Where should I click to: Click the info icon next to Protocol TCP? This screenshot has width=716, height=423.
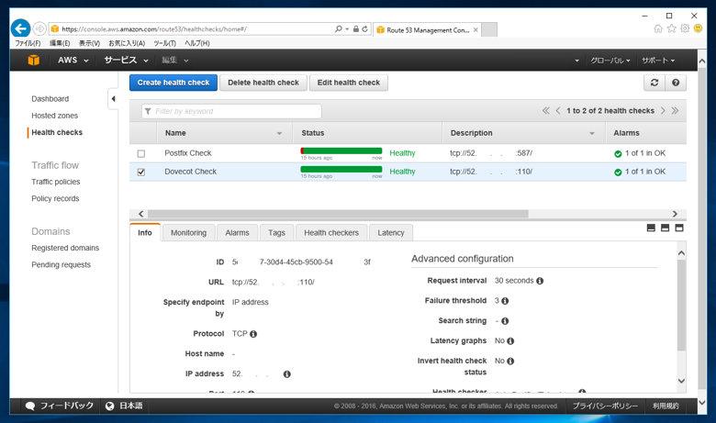click(253, 334)
